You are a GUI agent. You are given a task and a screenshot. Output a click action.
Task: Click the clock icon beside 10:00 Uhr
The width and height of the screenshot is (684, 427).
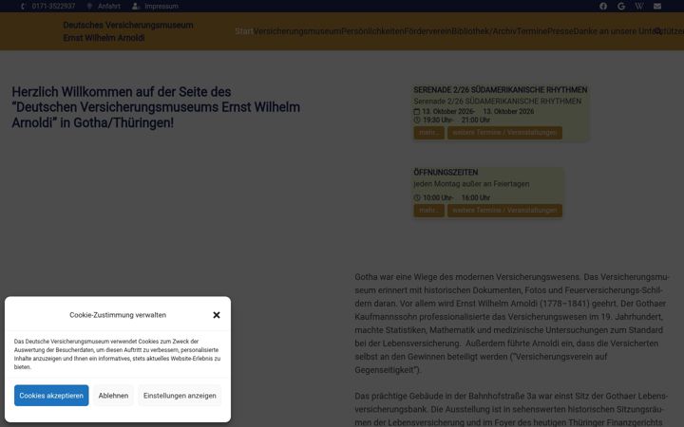point(417,197)
